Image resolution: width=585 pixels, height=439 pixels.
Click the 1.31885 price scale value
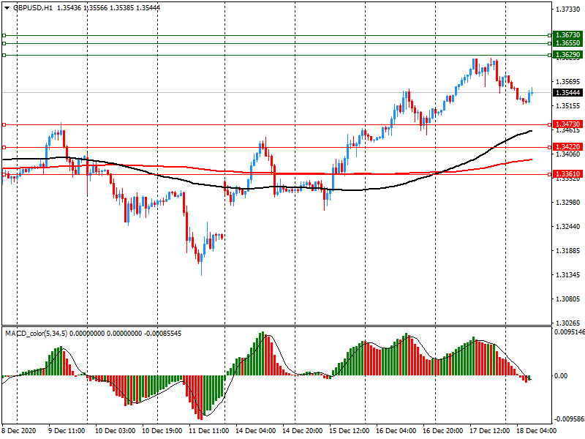pos(567,251)
